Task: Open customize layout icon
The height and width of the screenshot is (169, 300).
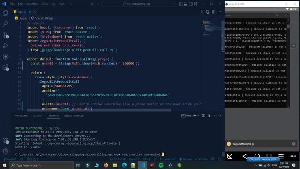Action: point(196,4)
